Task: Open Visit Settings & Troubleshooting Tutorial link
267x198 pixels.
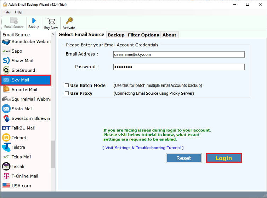Action: pos(143,148)
